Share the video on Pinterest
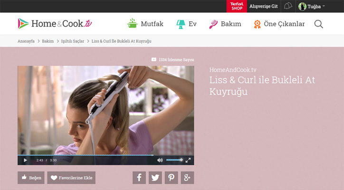 tap(172, 178)
